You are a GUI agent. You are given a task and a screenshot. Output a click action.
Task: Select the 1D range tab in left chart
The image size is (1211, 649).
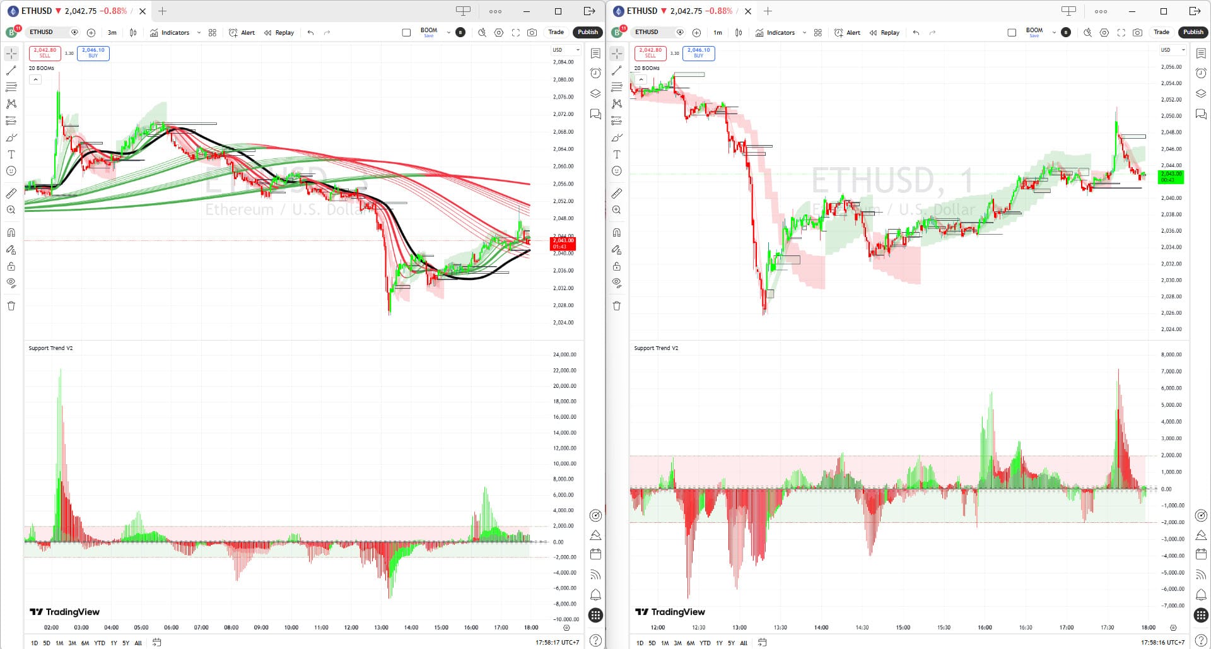[34, 643]
